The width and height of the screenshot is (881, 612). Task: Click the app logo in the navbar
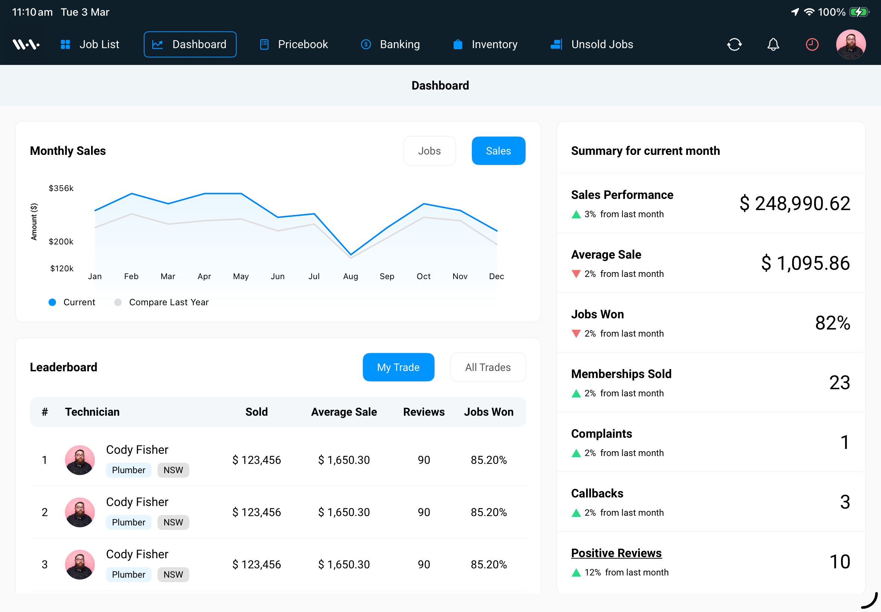point(26,44)
